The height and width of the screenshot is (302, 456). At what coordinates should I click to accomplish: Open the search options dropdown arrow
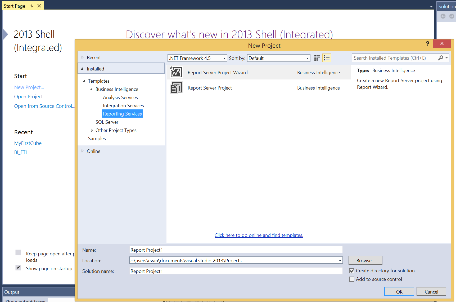click(446, 58)
